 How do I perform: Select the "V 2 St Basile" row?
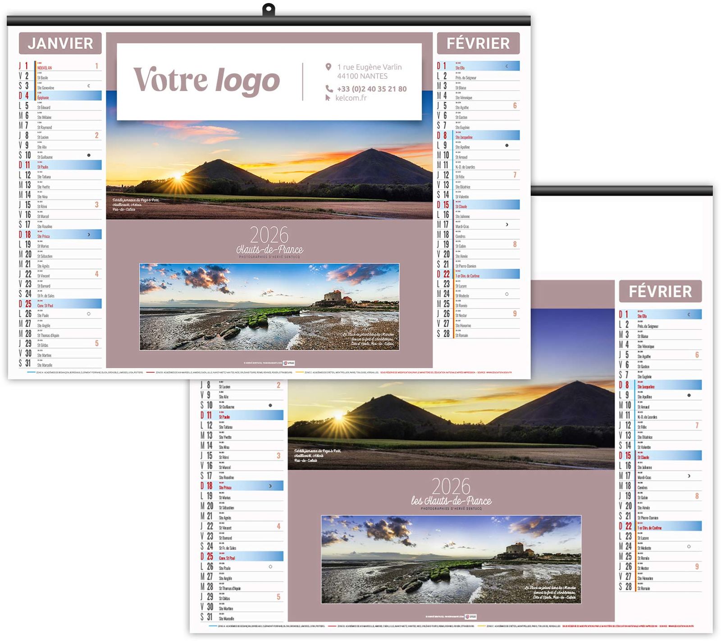tap(60, 76)
